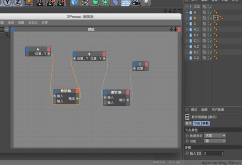The height and width of the screenshot is (165, 242).
Task: Click the 输入 [2] stepper arrows
Action: pyautogui.click(x=222, y=153)
